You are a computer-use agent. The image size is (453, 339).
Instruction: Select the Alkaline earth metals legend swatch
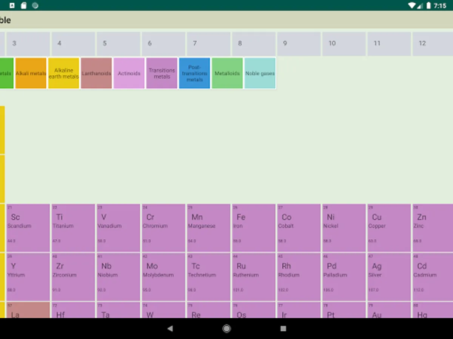64,73
